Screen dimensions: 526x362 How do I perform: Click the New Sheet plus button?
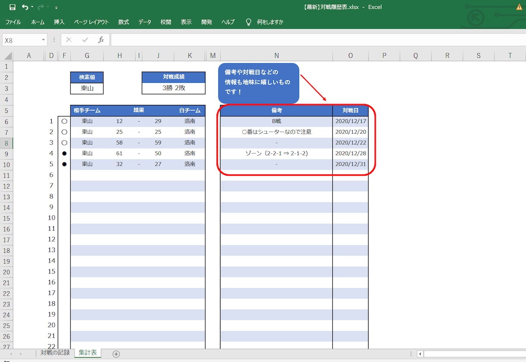pos(116,354)
